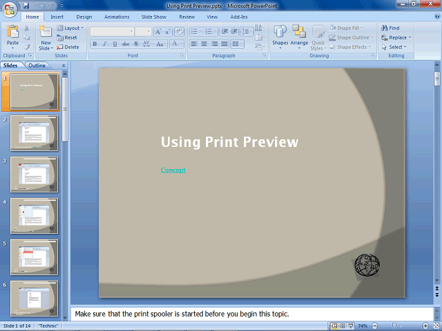Toggle Align Text Left
442x331 pixels.
point(194,44)
